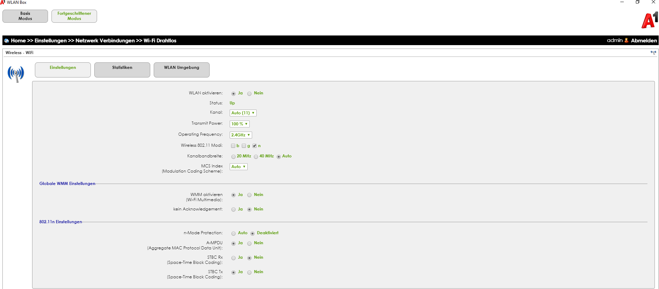Select Ja for kein Acknowledgement
Screen dimensions: 659x289
click(233, 209)
